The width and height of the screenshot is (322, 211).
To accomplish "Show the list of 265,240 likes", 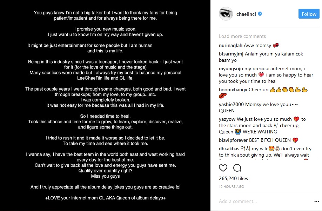I will click(233, 178).
